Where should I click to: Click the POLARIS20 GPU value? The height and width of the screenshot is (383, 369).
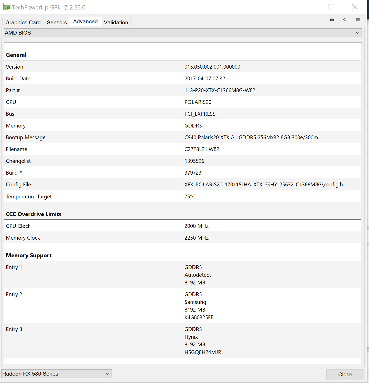tap(198, 102)
